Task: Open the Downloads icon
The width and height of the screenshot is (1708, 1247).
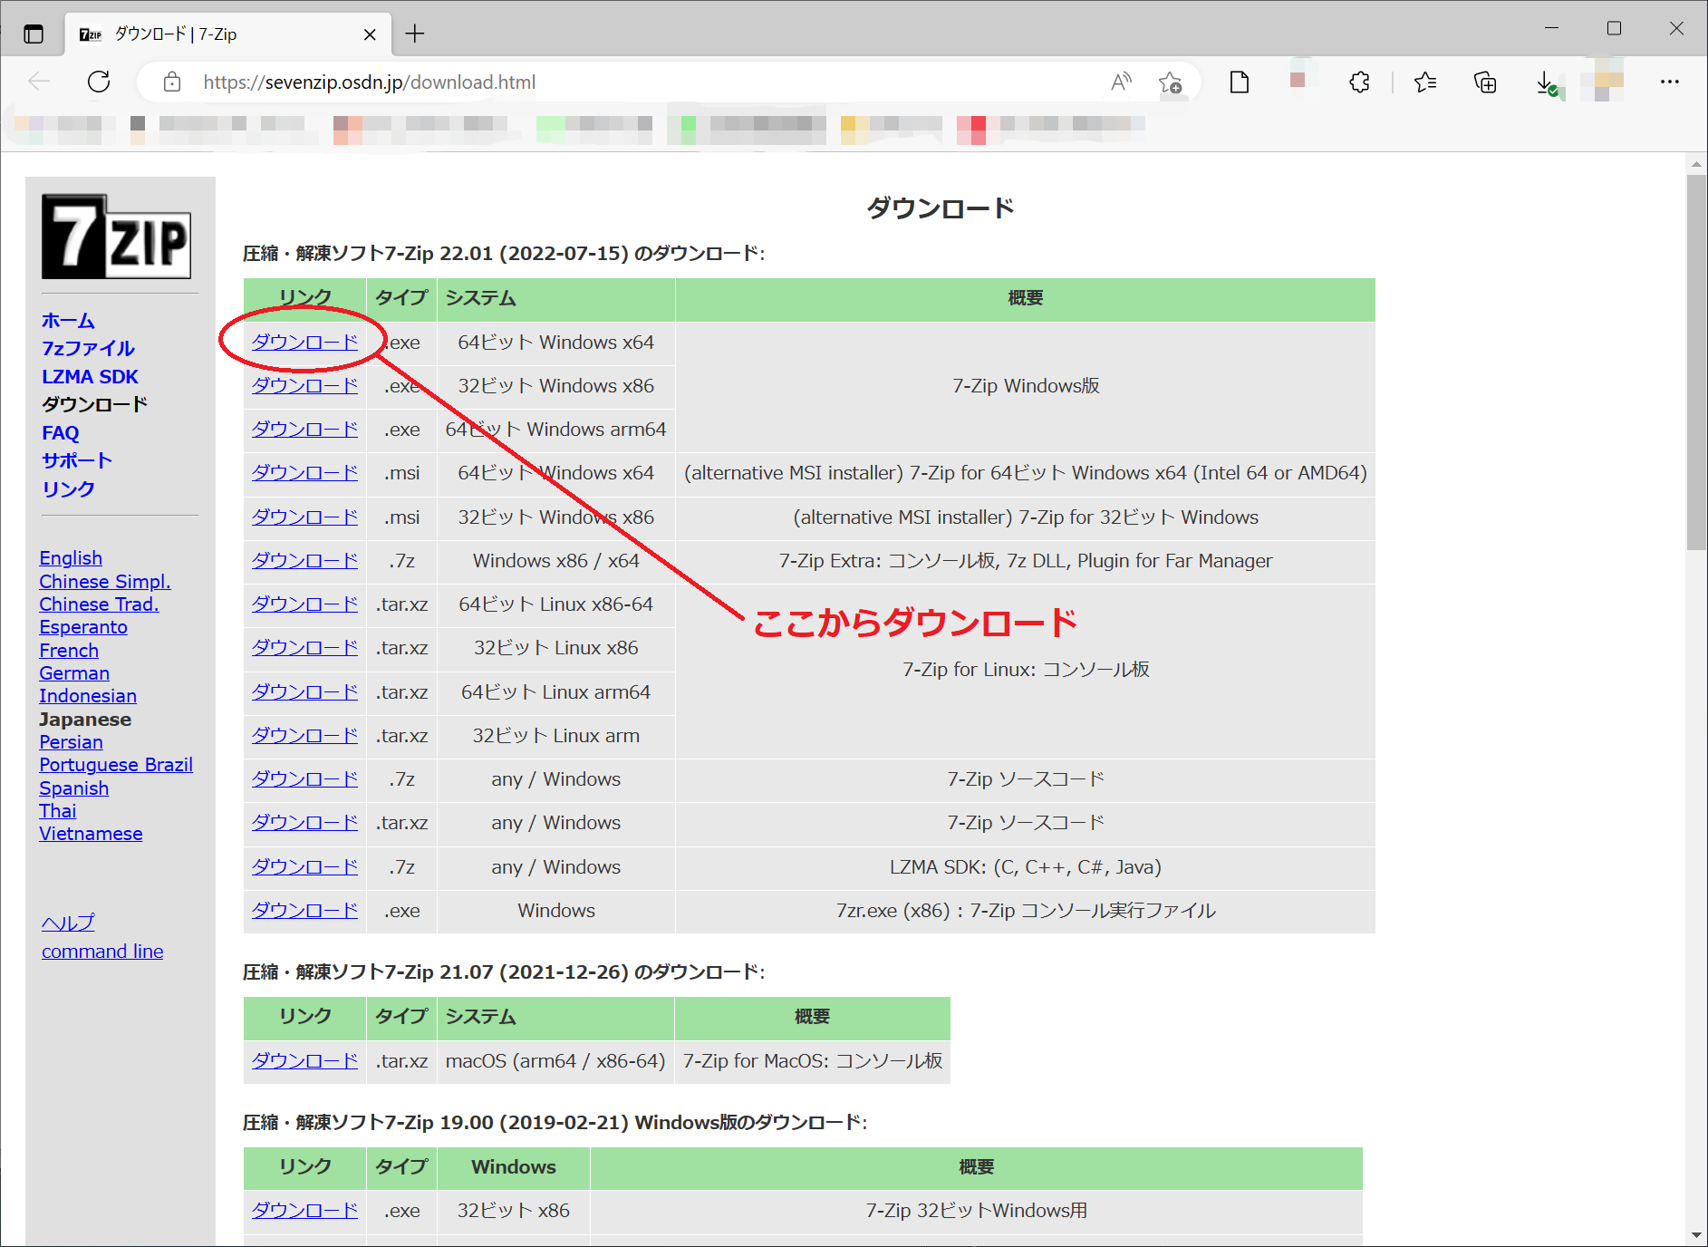Action: (x=1547, y=82)
